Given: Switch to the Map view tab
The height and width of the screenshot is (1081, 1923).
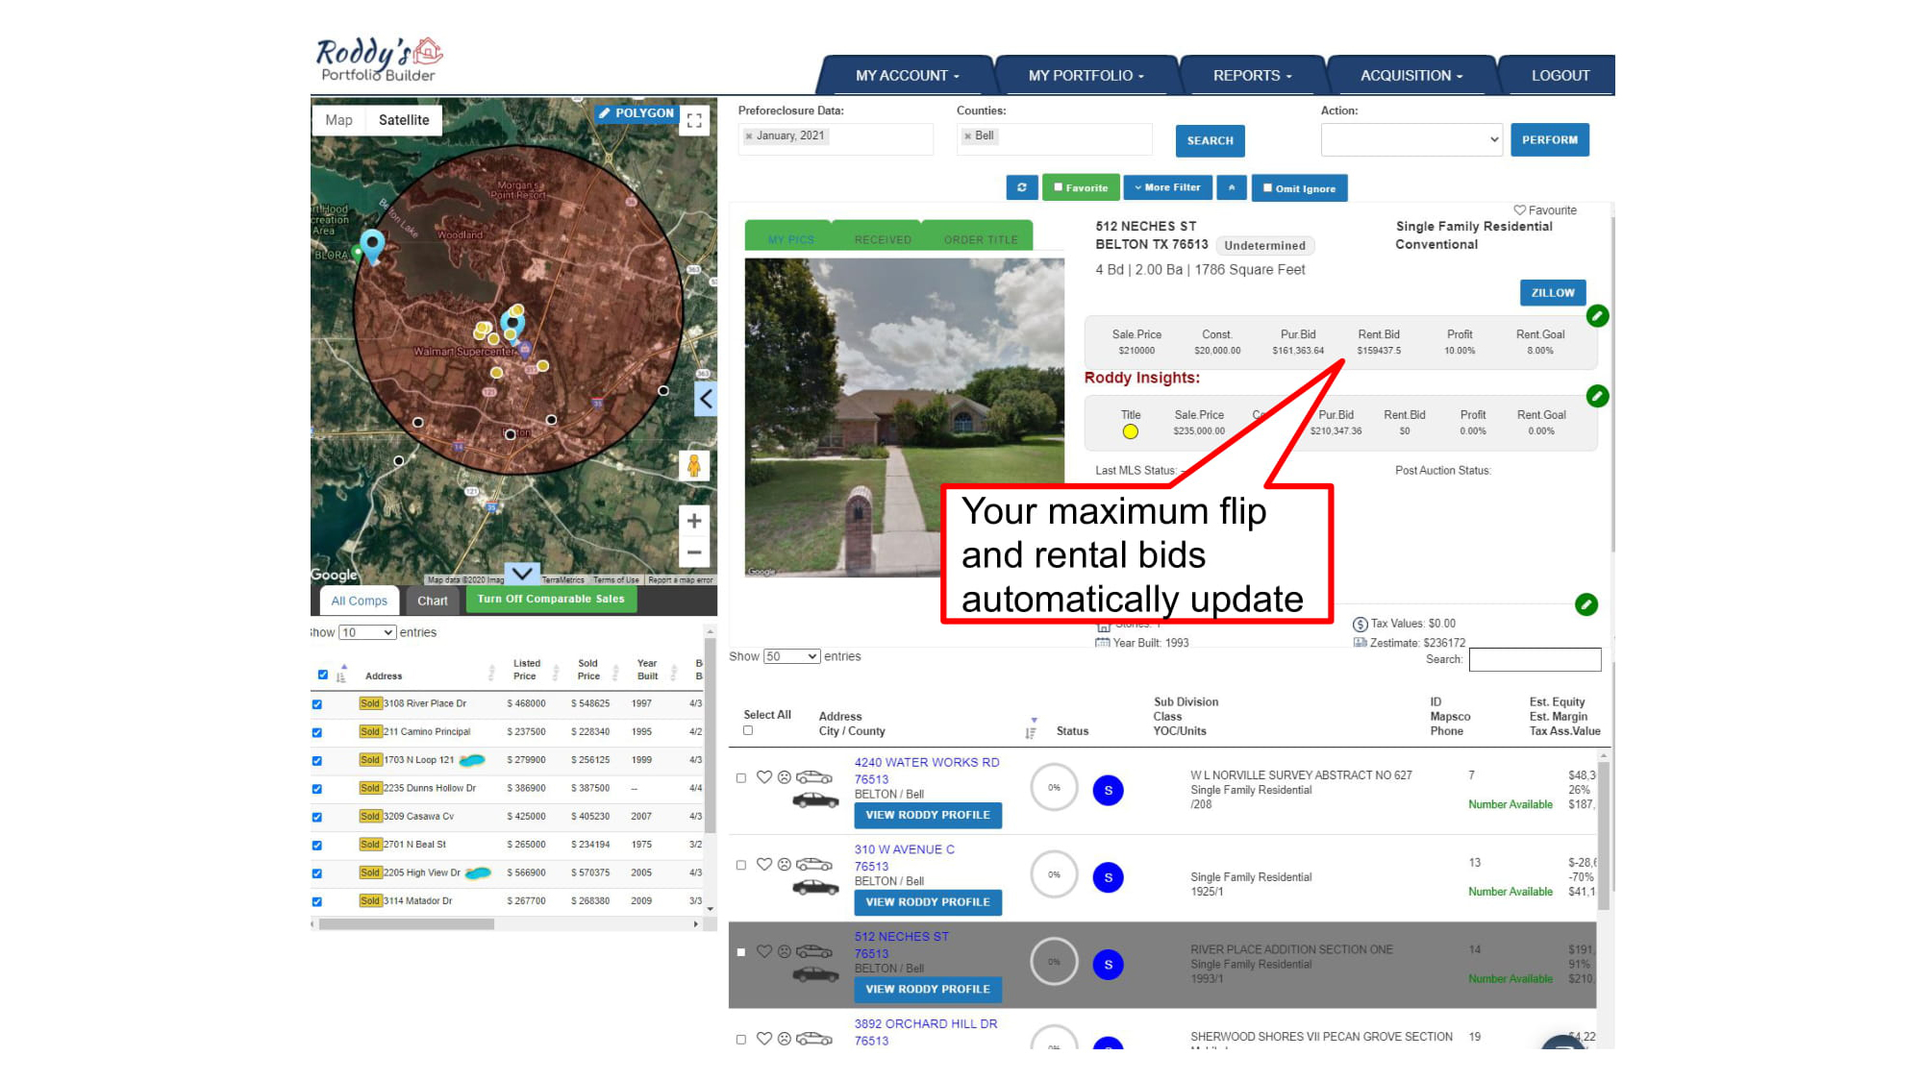Looking at the screenshot, I should [x=338, y=120].
